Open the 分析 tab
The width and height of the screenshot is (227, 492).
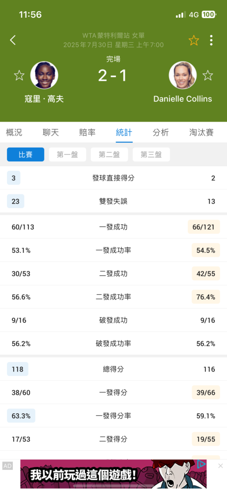[x=161, y=132]
